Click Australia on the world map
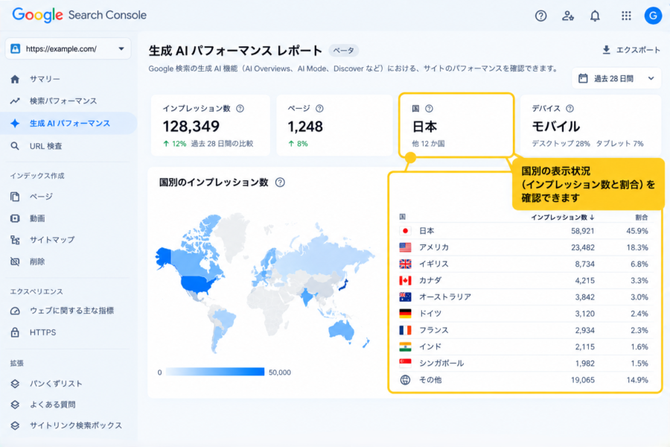Image resolution: width=670 pixels, height=447 pixels. point(341,329)
